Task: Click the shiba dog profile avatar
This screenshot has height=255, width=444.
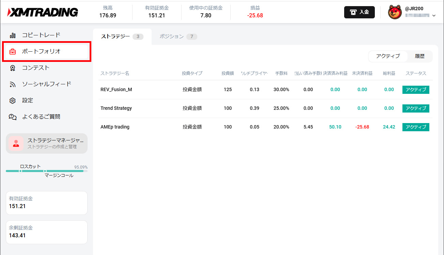Action: [x=395, y=12]
